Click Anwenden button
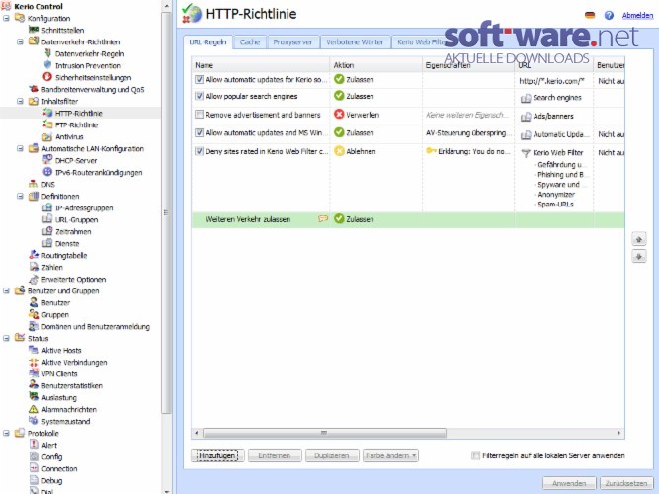Image resolution: width=659 pixels, height=494 pixels. point(569,483)
